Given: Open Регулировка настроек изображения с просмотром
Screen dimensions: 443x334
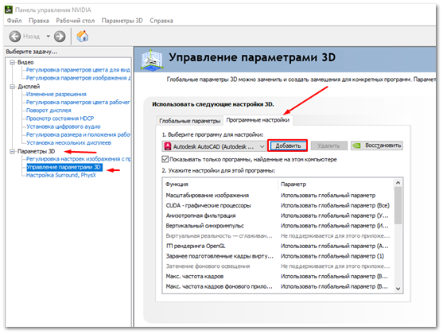Looking at the screenshot, I should [x=78, y=159].
